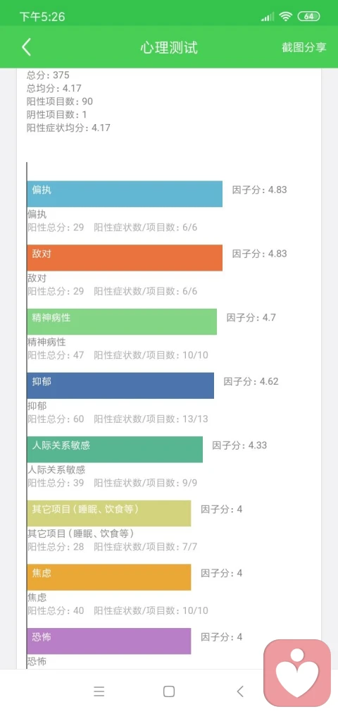Select the light green 精神病性 bar
Screen dimensions: 338x714
click(x=122, y=321)
